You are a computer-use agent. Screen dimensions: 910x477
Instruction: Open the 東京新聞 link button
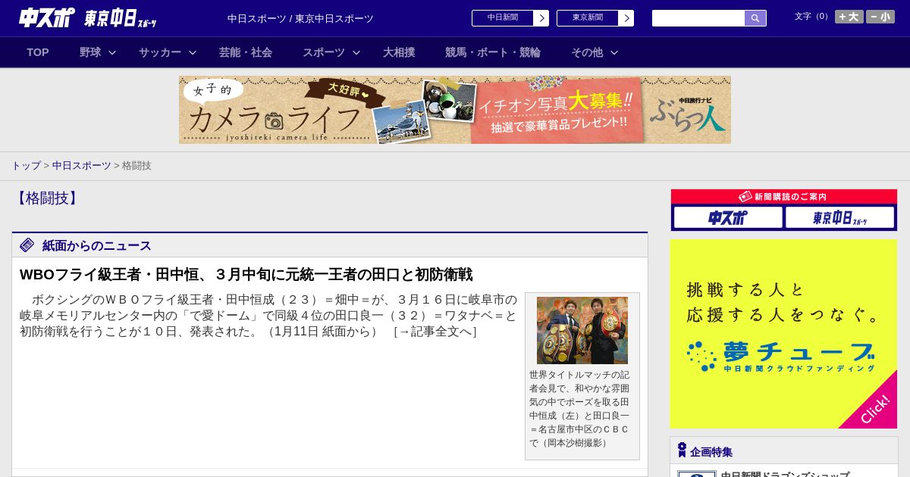click(x=587, y=18)
